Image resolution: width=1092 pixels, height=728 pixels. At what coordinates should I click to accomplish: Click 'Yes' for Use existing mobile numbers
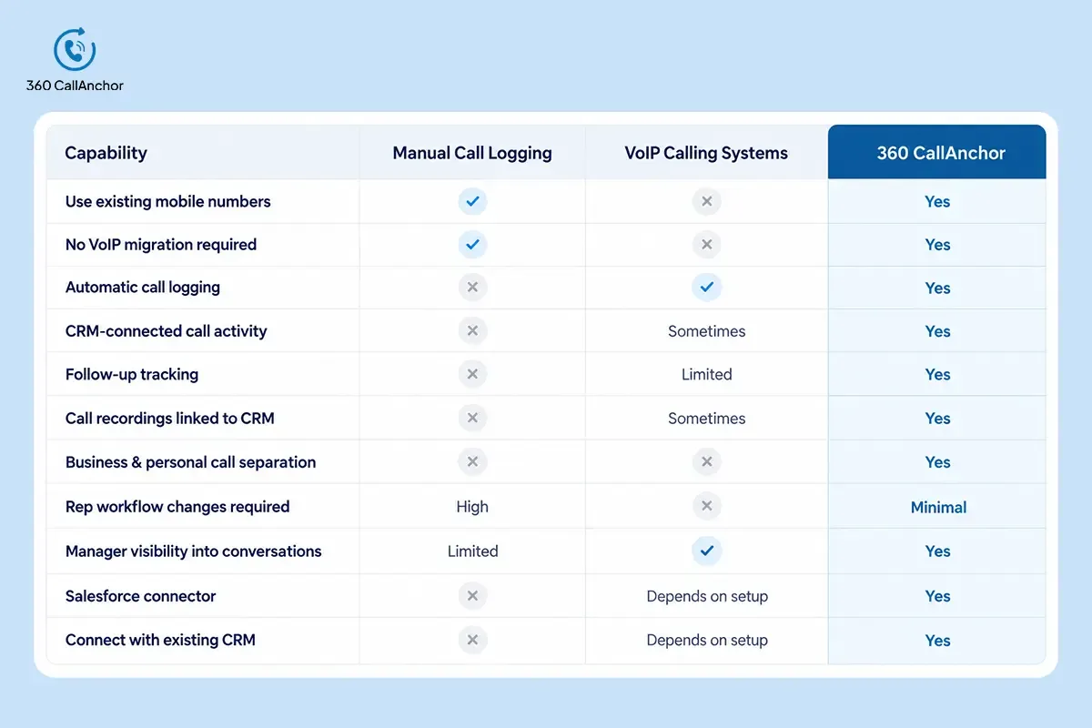pos(937,202)
